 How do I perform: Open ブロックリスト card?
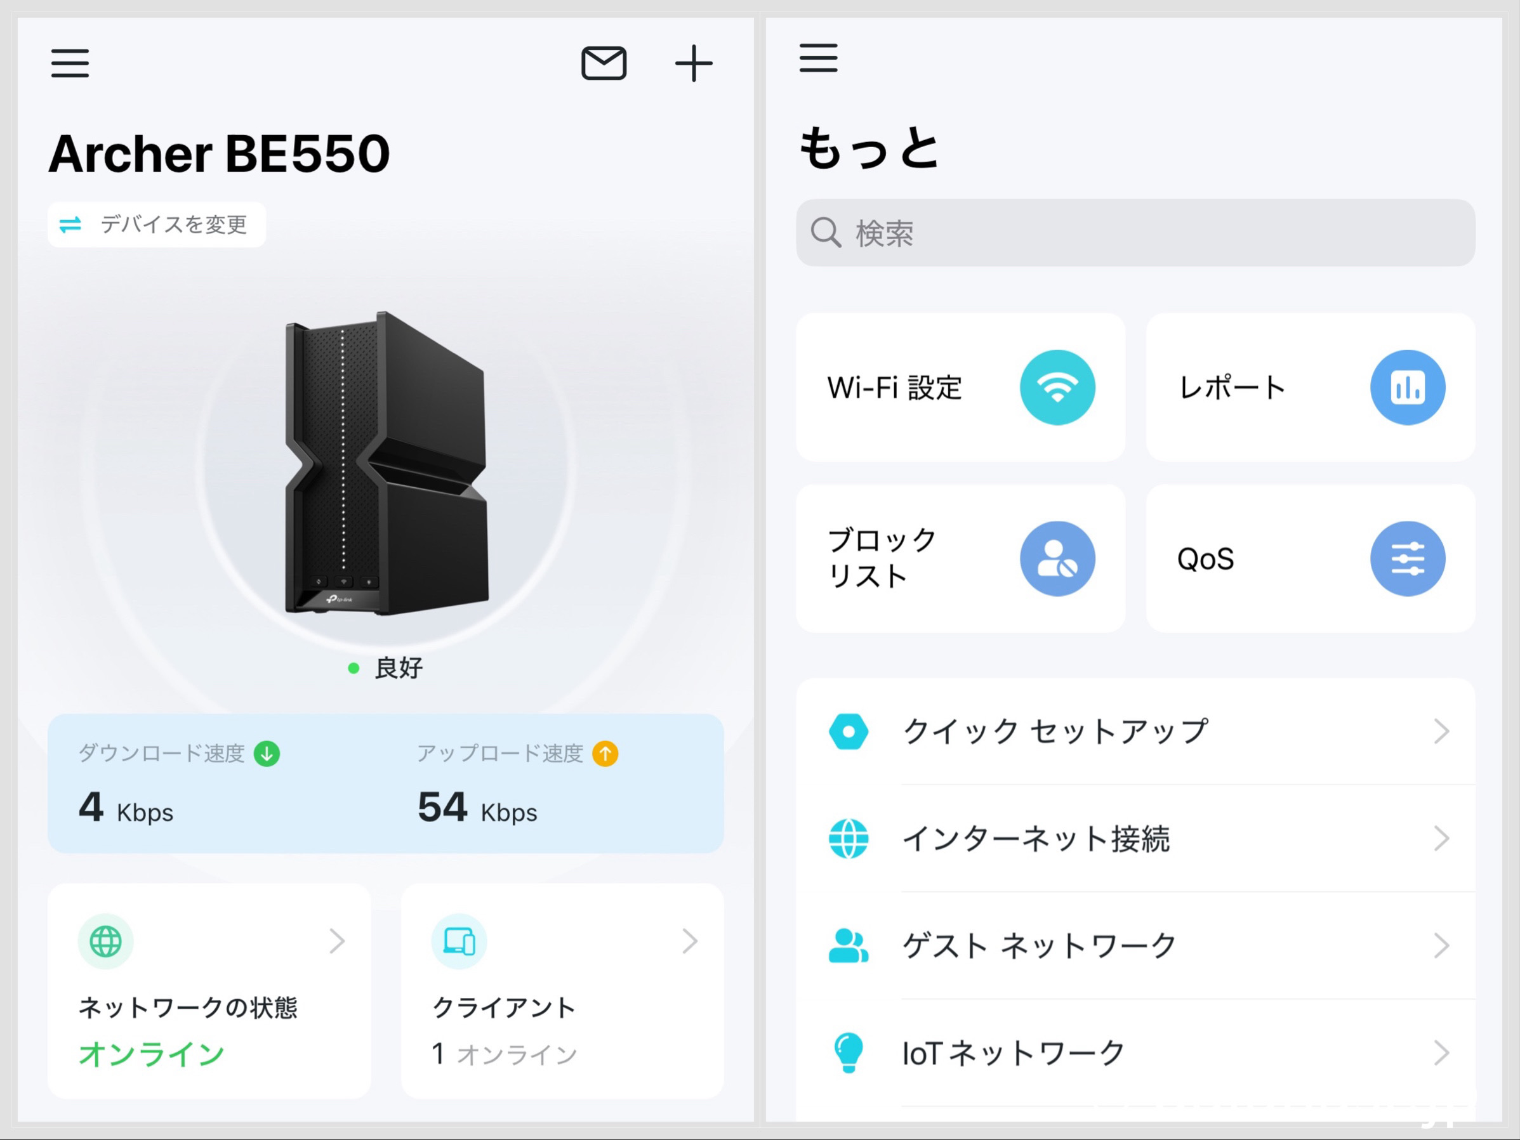point(961,558)
